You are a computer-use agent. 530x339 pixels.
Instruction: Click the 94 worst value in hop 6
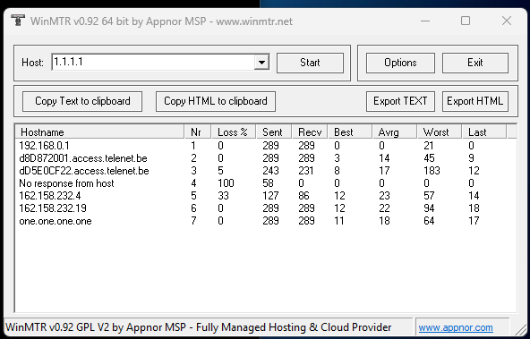tap(429, 208)
